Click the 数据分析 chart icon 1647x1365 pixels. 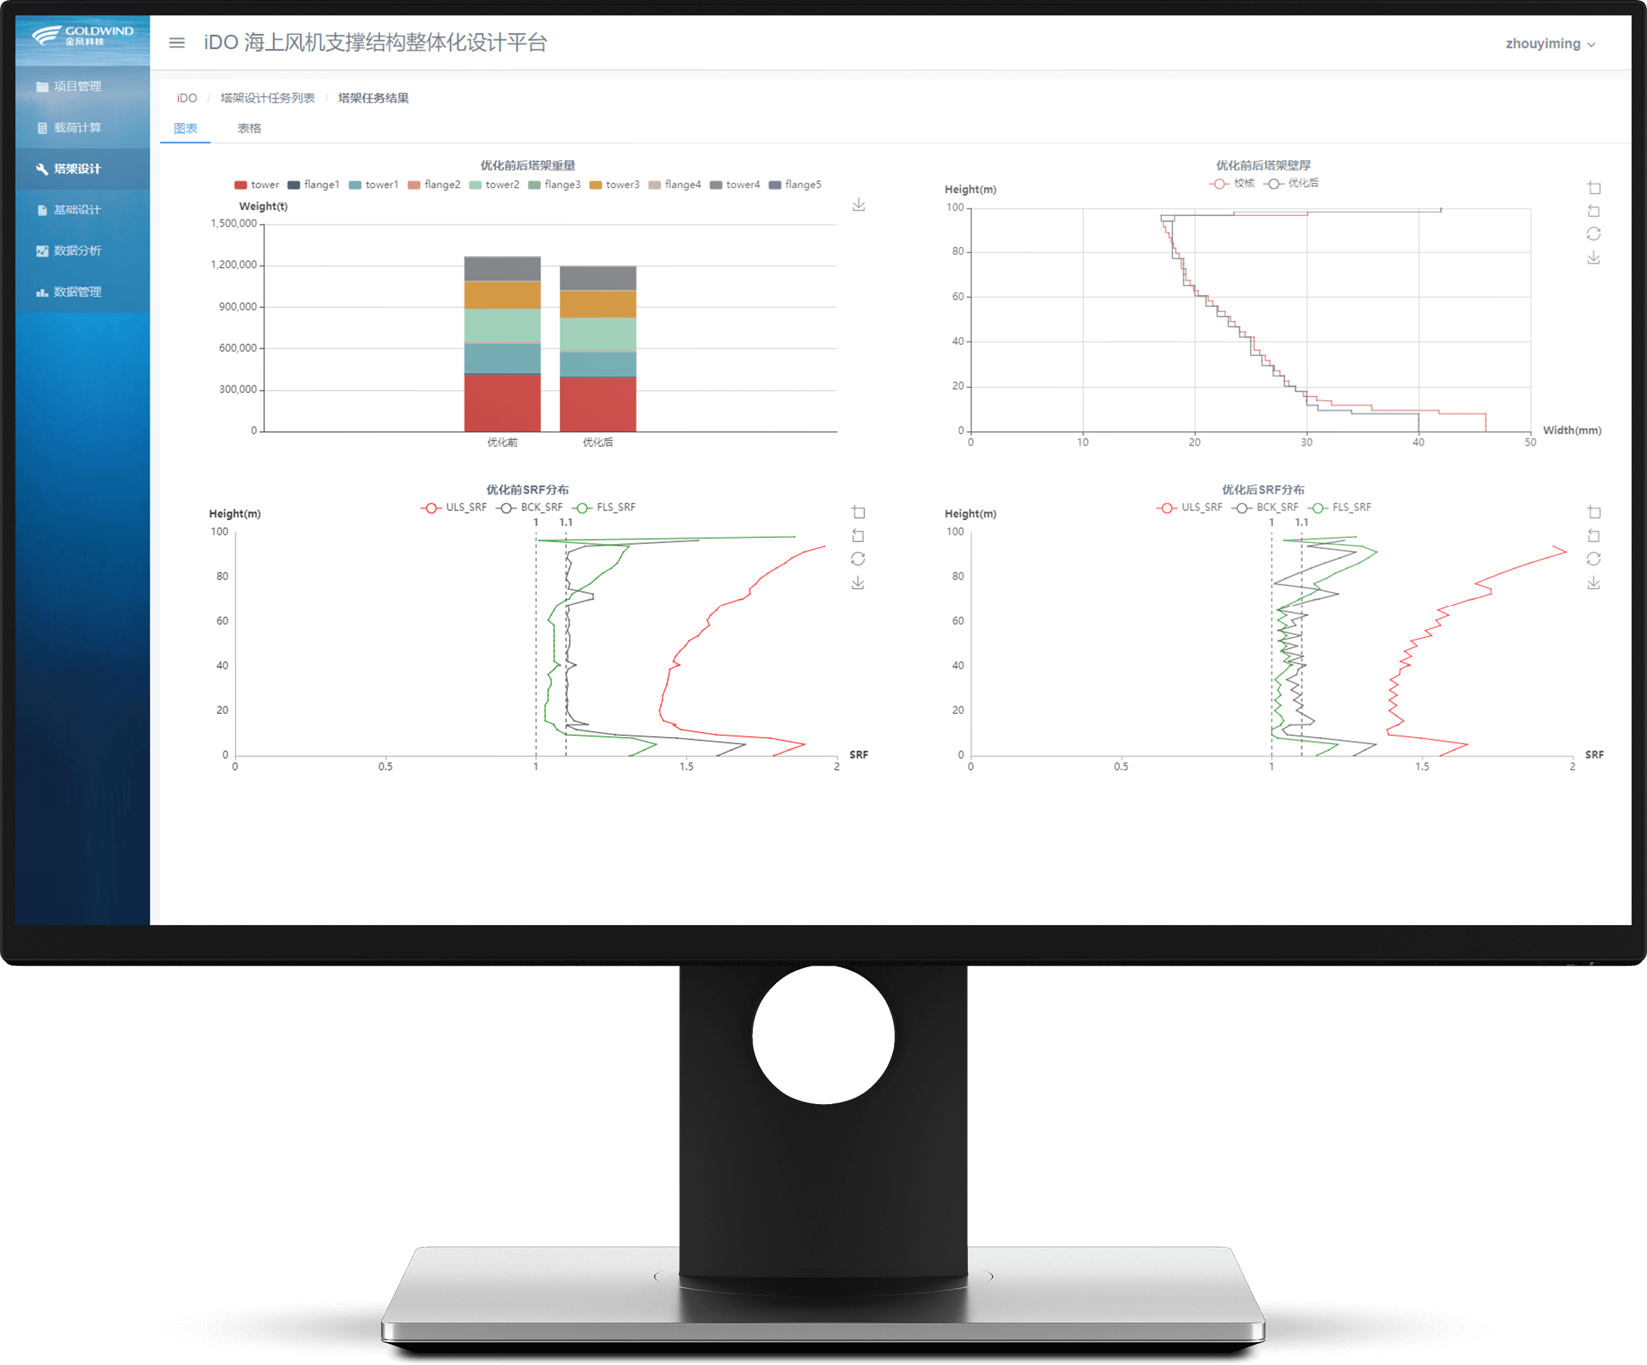point(43,251)
